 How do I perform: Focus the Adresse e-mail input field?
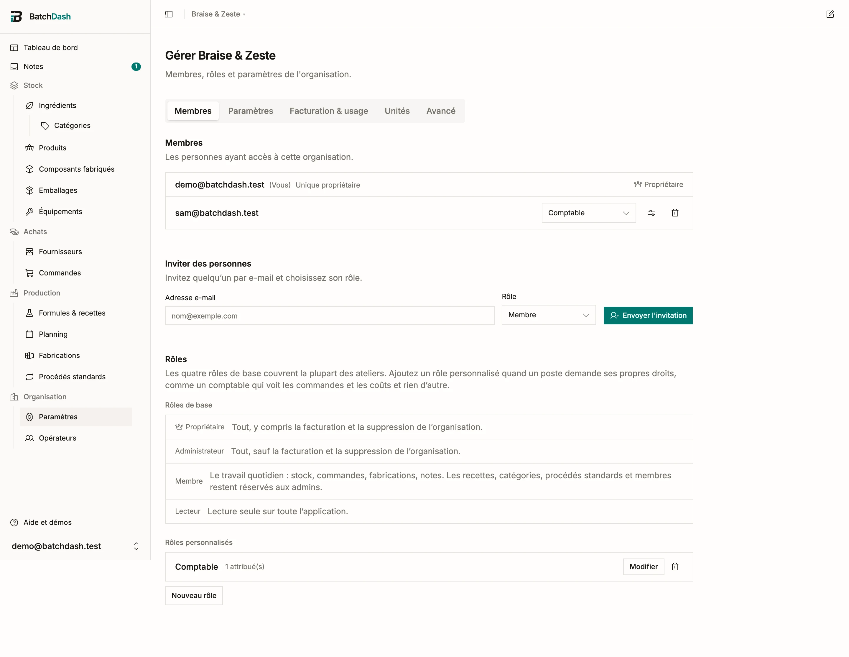330,316
